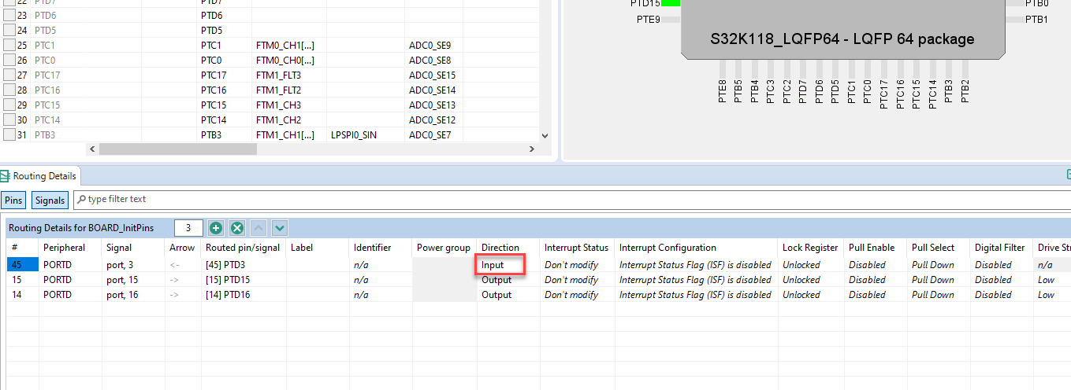Focus the type filter text field
The image size is (1071, 390).
[x=571, y=200]
